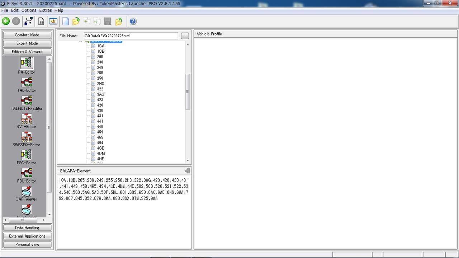Select tree item 494
Viewport: 459px width, 258px height.
[100, 143]
